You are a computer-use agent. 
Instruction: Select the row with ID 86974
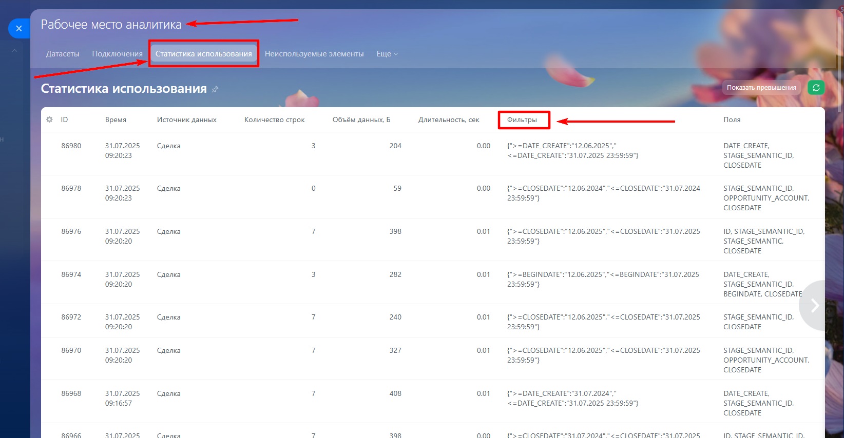point(71,275)
